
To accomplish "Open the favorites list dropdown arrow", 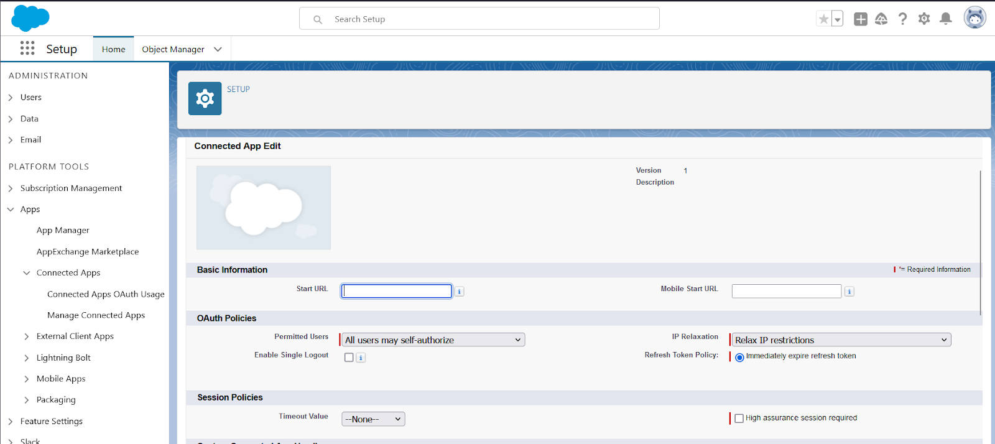I will coord(838,19).
